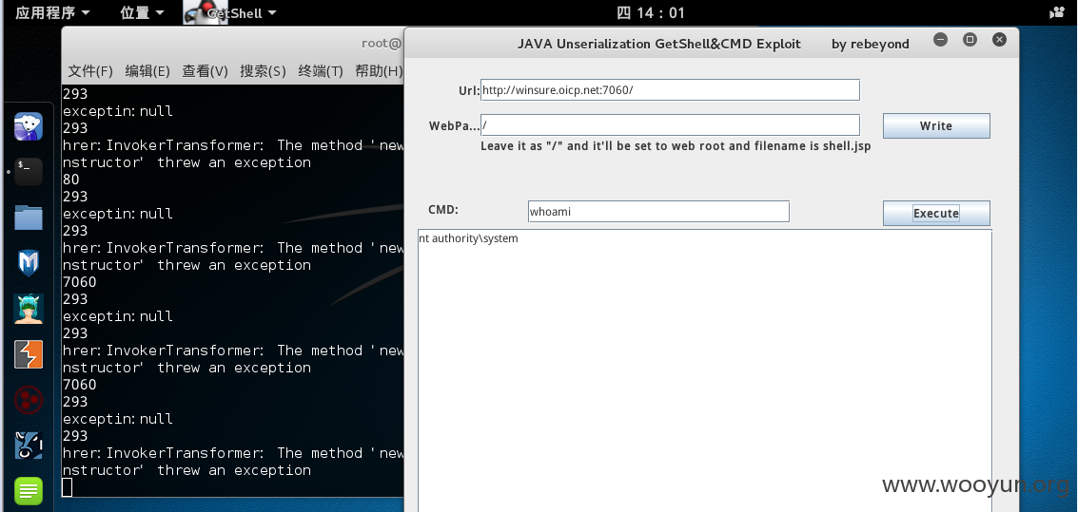Open the terminal 帮助(H) menu
Screen dimensions: 1078x512
pos(379,70)
